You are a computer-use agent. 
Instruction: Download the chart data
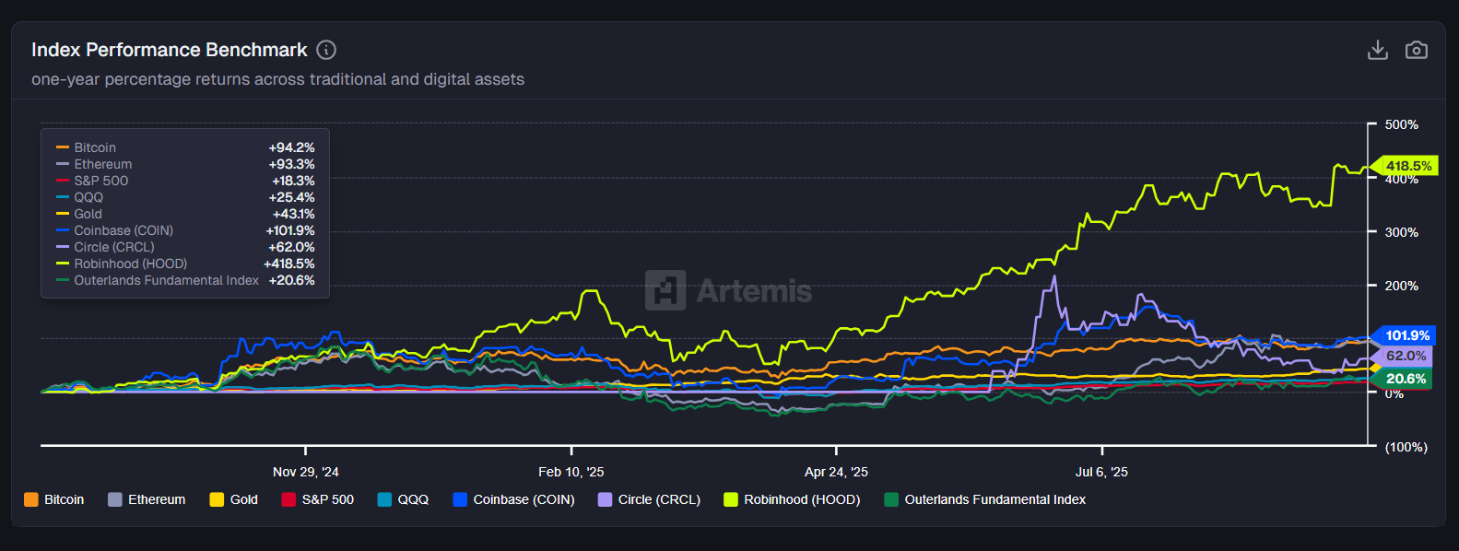(1378, 50)
